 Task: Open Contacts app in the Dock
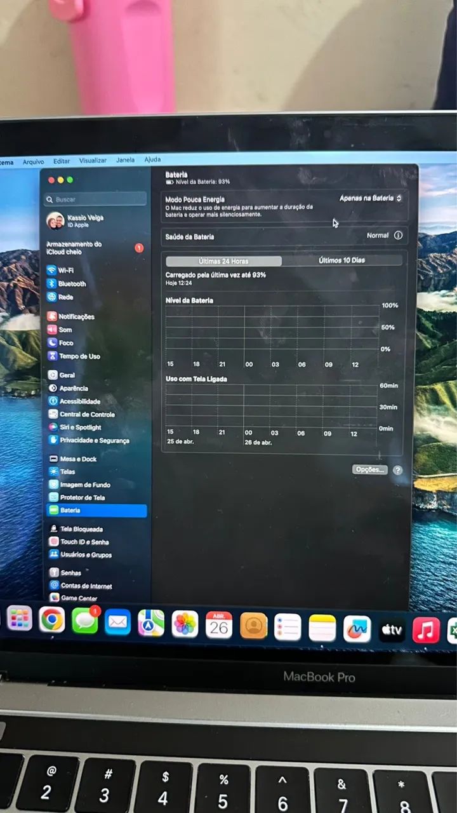[253, 626]
